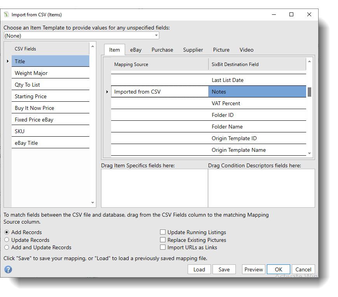Open the Supplier tab
The image size is (338, 297).
click(193, 50)
